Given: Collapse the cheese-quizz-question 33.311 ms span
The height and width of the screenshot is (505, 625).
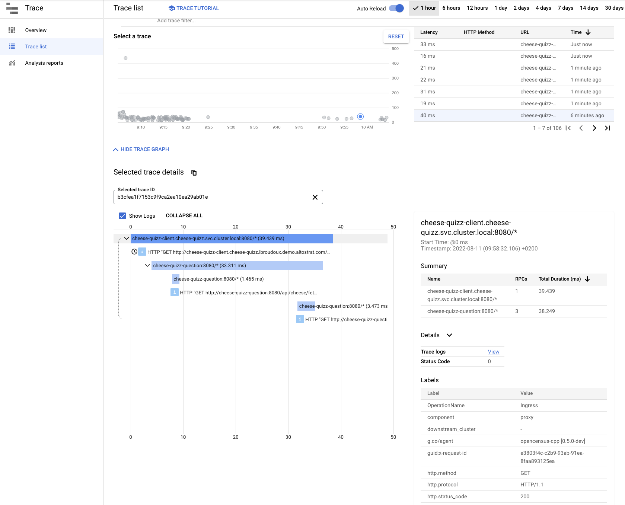Looking at the screenshot, I should (x=147, y=265).
